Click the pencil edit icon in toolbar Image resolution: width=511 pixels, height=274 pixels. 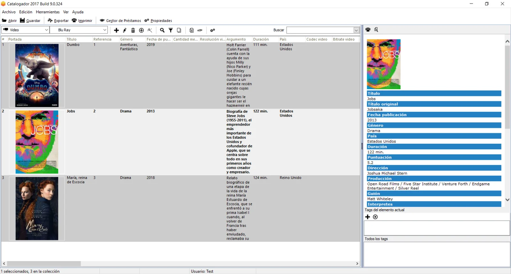(125, 30)
